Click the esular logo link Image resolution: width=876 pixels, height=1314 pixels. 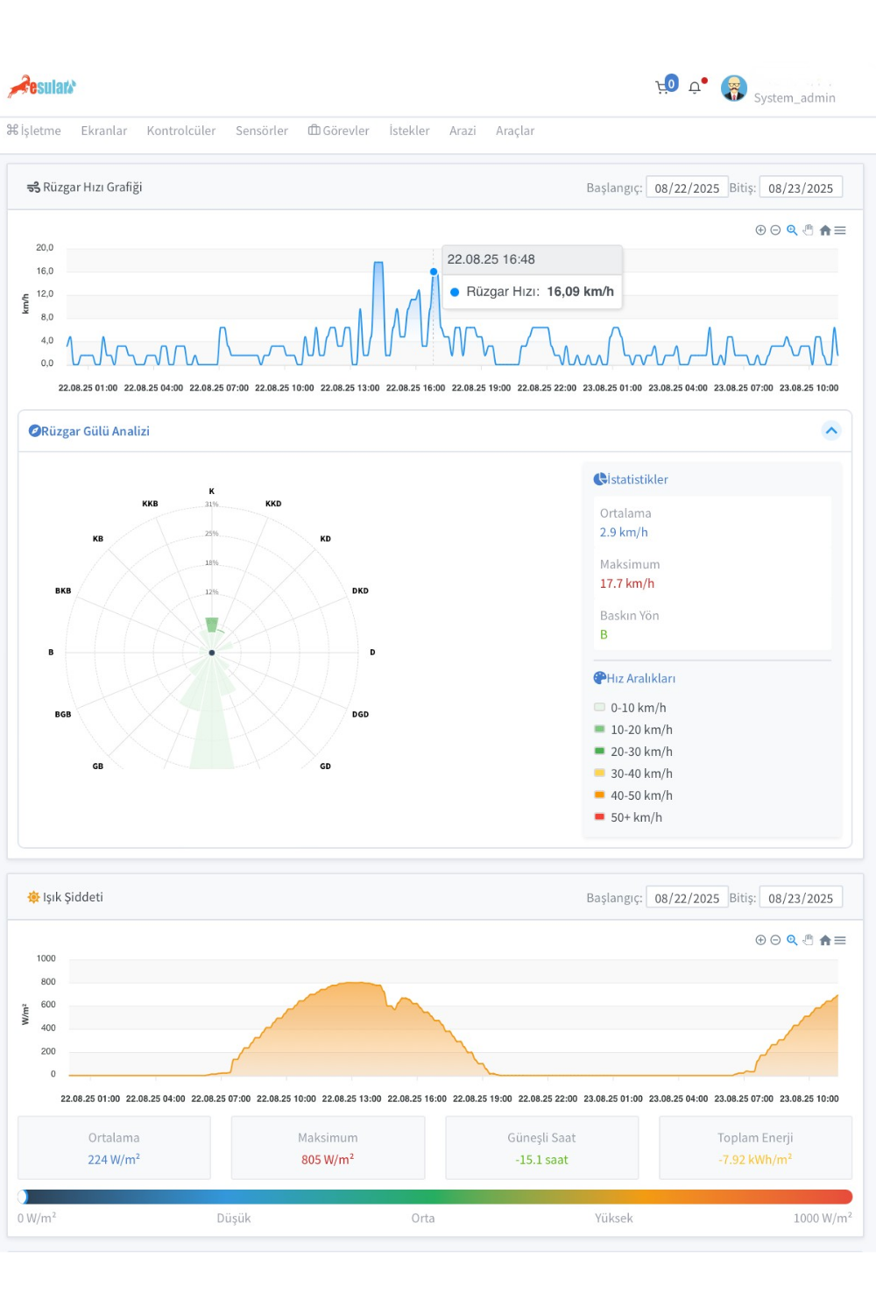click(x=42, y=87)
